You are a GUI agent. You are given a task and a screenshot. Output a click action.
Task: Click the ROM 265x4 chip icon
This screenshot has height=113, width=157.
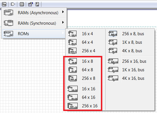click(x=73, y=51)
